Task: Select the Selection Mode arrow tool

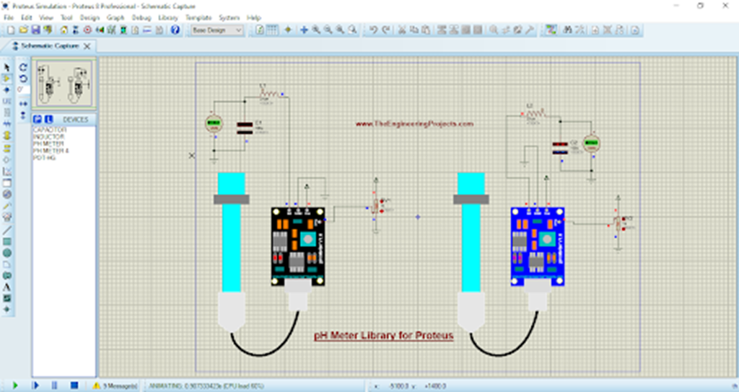Action: [6, 67]
